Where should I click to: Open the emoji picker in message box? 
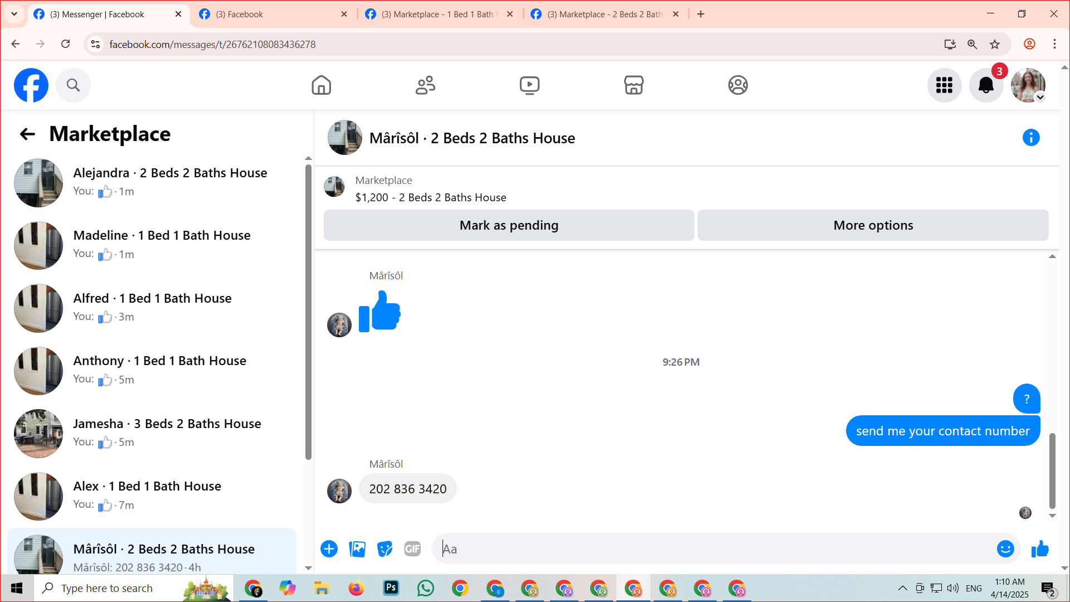coord(1005,549)
